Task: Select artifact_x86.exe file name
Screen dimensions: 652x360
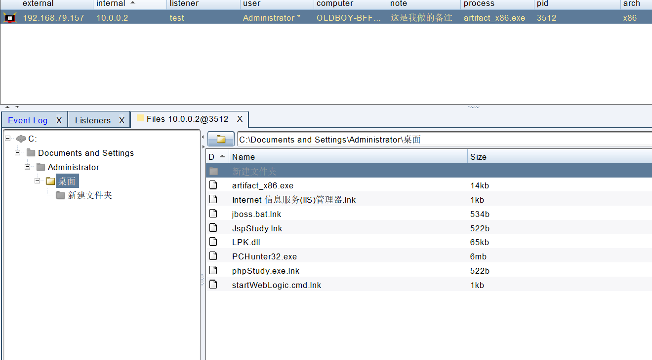Action: (263, 186)
